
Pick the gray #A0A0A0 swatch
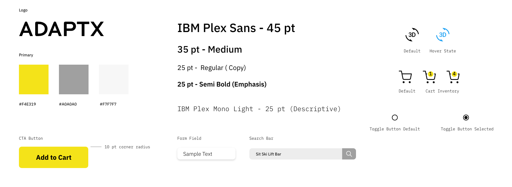74,79
